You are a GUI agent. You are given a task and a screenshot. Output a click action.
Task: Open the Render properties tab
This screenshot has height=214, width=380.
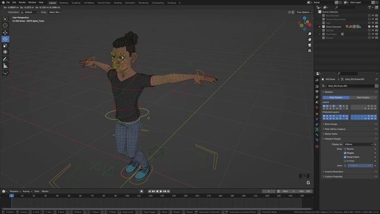(x=316, y=86)
